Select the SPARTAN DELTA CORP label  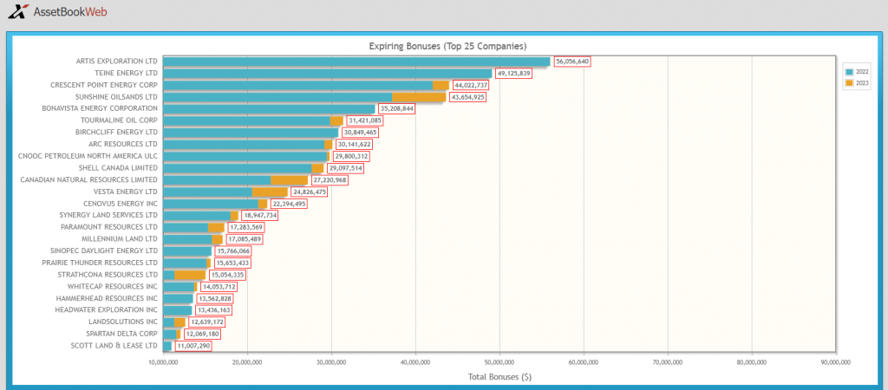(x=121, y=334)
